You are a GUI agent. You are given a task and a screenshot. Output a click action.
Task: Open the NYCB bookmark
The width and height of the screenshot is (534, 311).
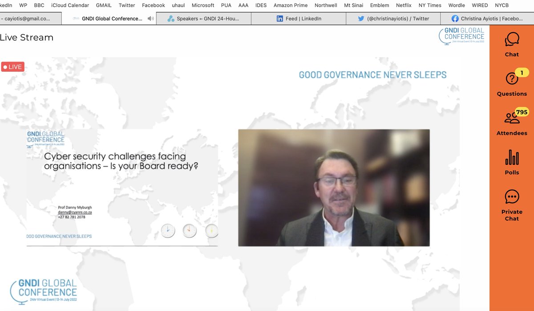[x=502, y=5]
